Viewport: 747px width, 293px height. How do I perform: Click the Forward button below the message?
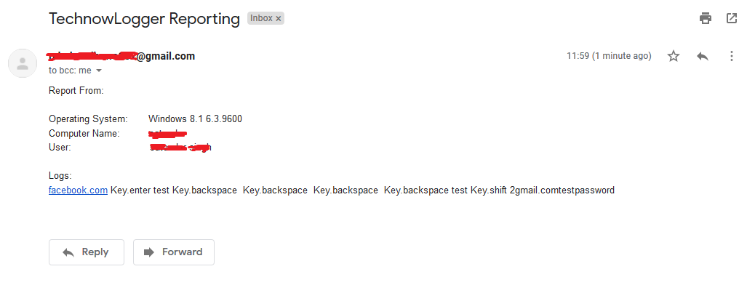coord(173,252)
